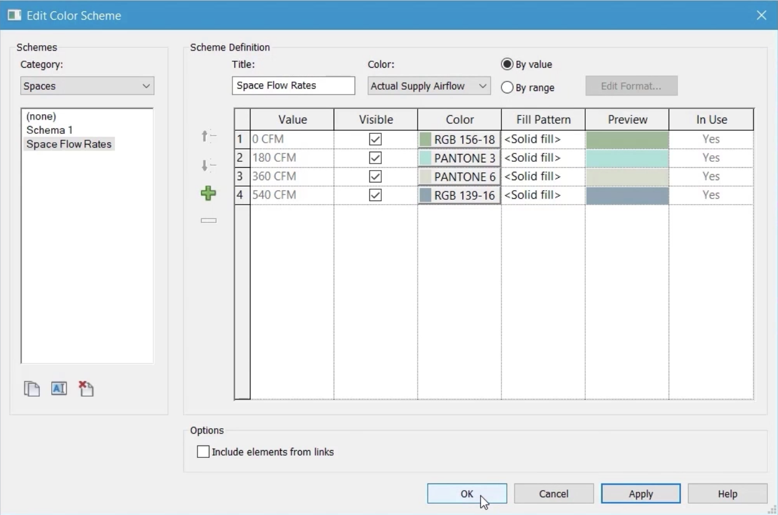
Task: Select Space Flow Rates scheme
Action: (69, 144)
